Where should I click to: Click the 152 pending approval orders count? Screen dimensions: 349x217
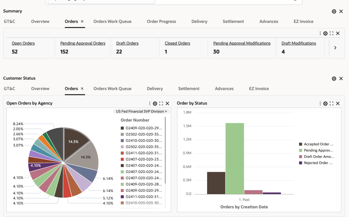click(64, 52)
